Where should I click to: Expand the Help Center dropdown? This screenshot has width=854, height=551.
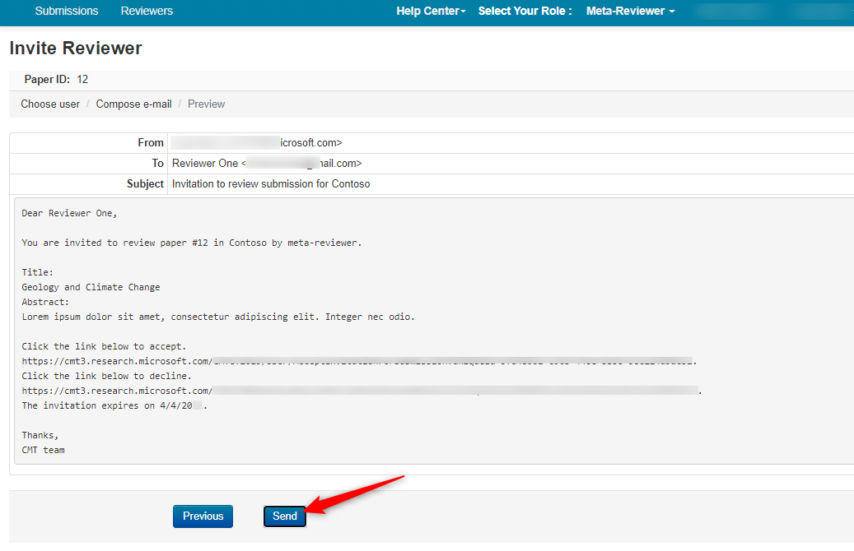click(431, 11)
